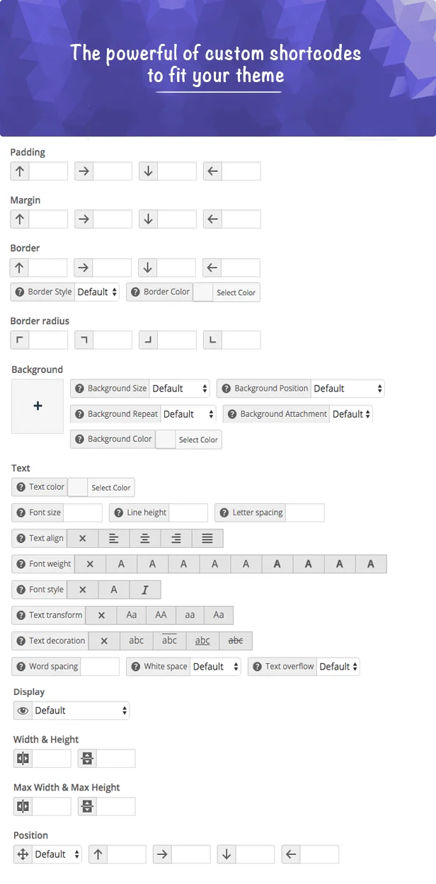Click Select Color next to Border Color
This screenshot has height=884, width=436.
[x=236, y=292]
